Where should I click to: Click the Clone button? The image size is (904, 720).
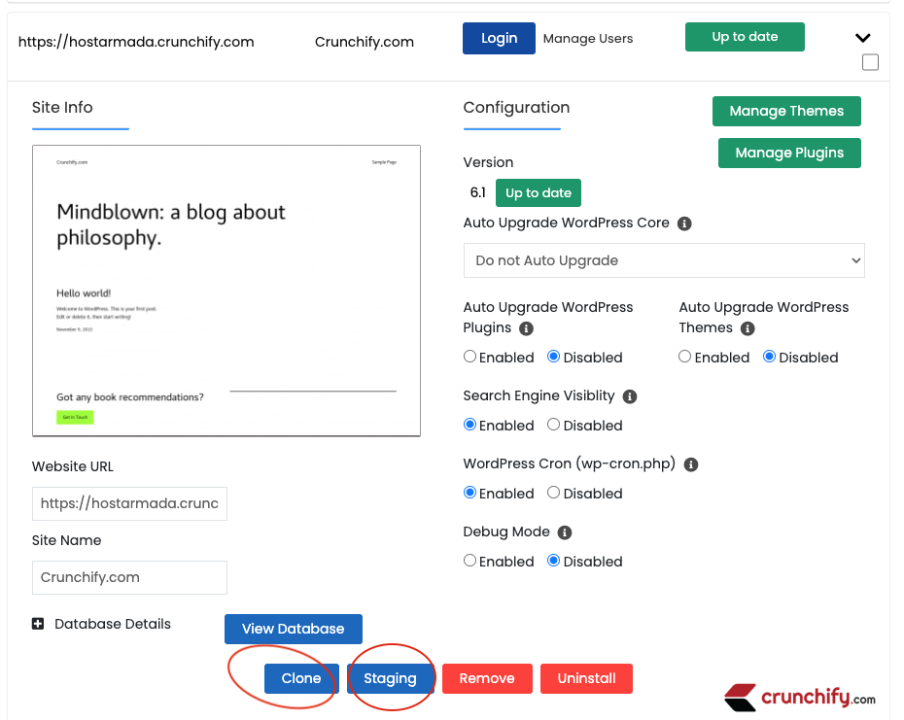[301, 678]
